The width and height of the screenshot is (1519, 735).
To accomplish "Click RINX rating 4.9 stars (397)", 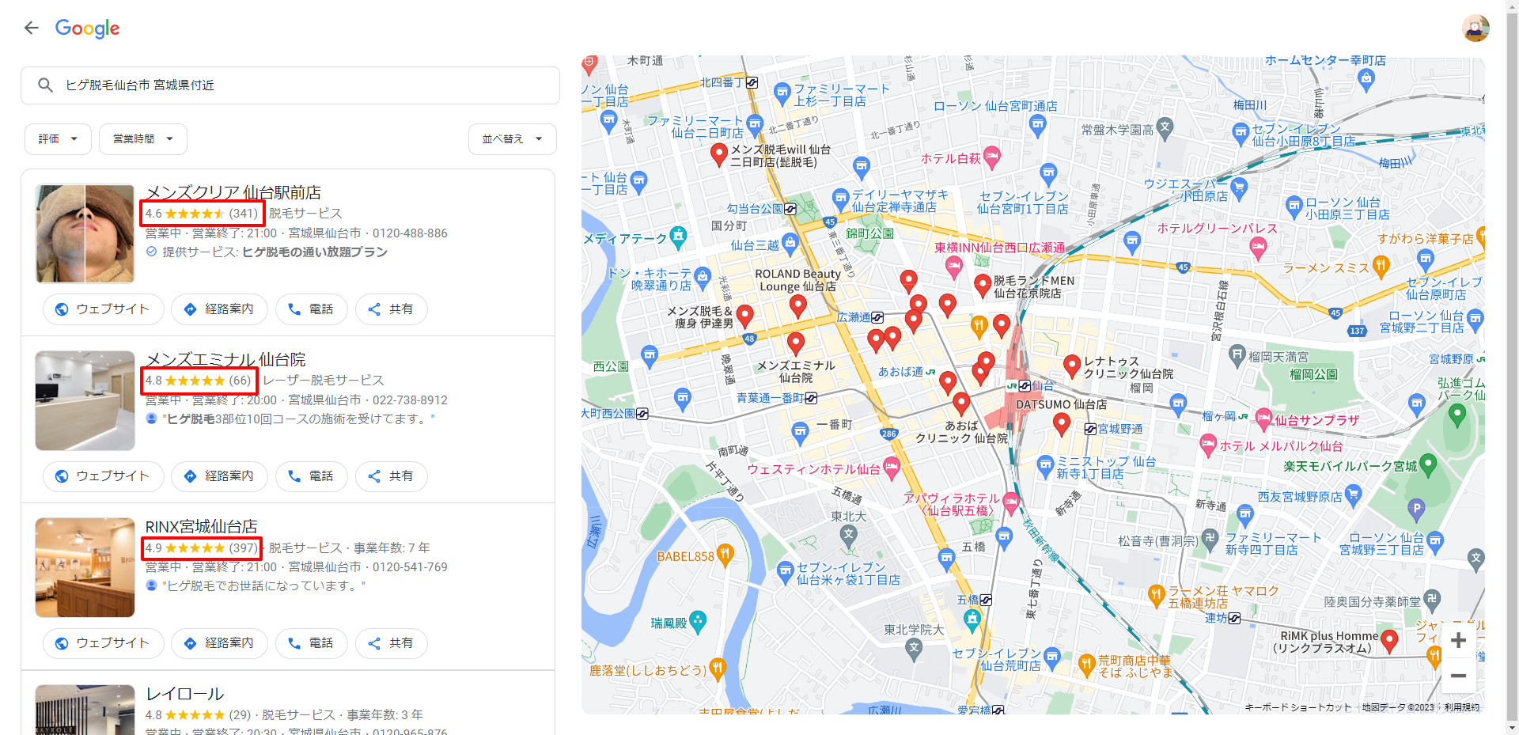I will point(202,547).
